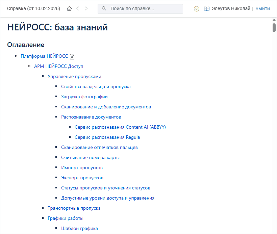Open Загрузка фотографии page
The image size is (277, 234).
84,97
